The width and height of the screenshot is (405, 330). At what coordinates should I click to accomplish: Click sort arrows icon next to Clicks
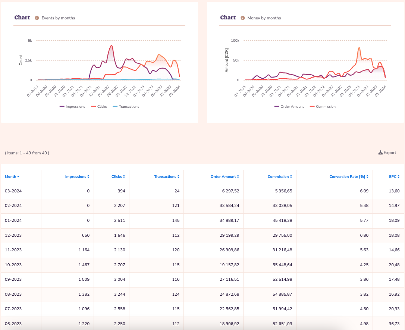click(124, 177)
